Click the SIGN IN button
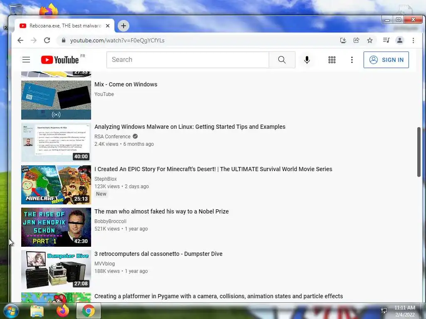426x319 pixels. [x=386, y=60]
